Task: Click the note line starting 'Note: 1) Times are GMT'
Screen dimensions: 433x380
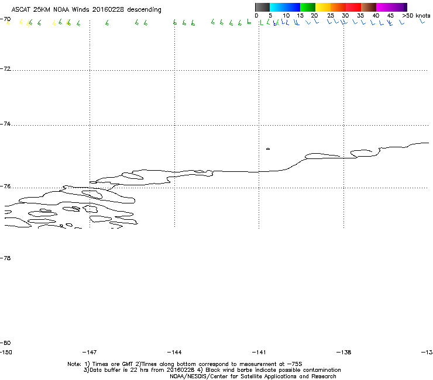Action: coord(184,364)
